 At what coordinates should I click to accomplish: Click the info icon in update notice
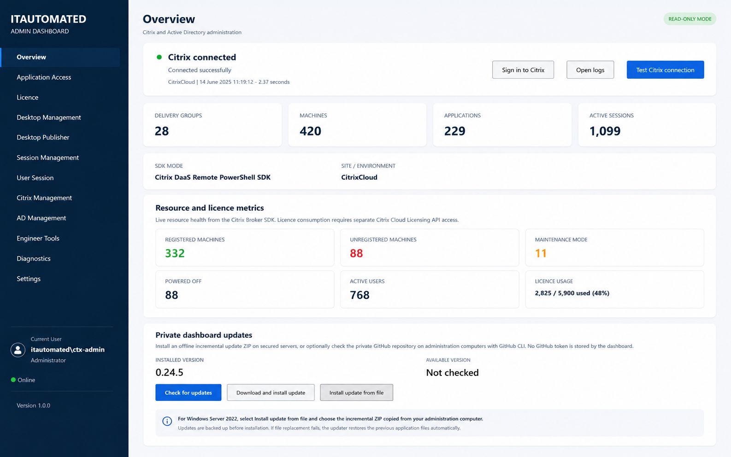[x=167, y=421]
